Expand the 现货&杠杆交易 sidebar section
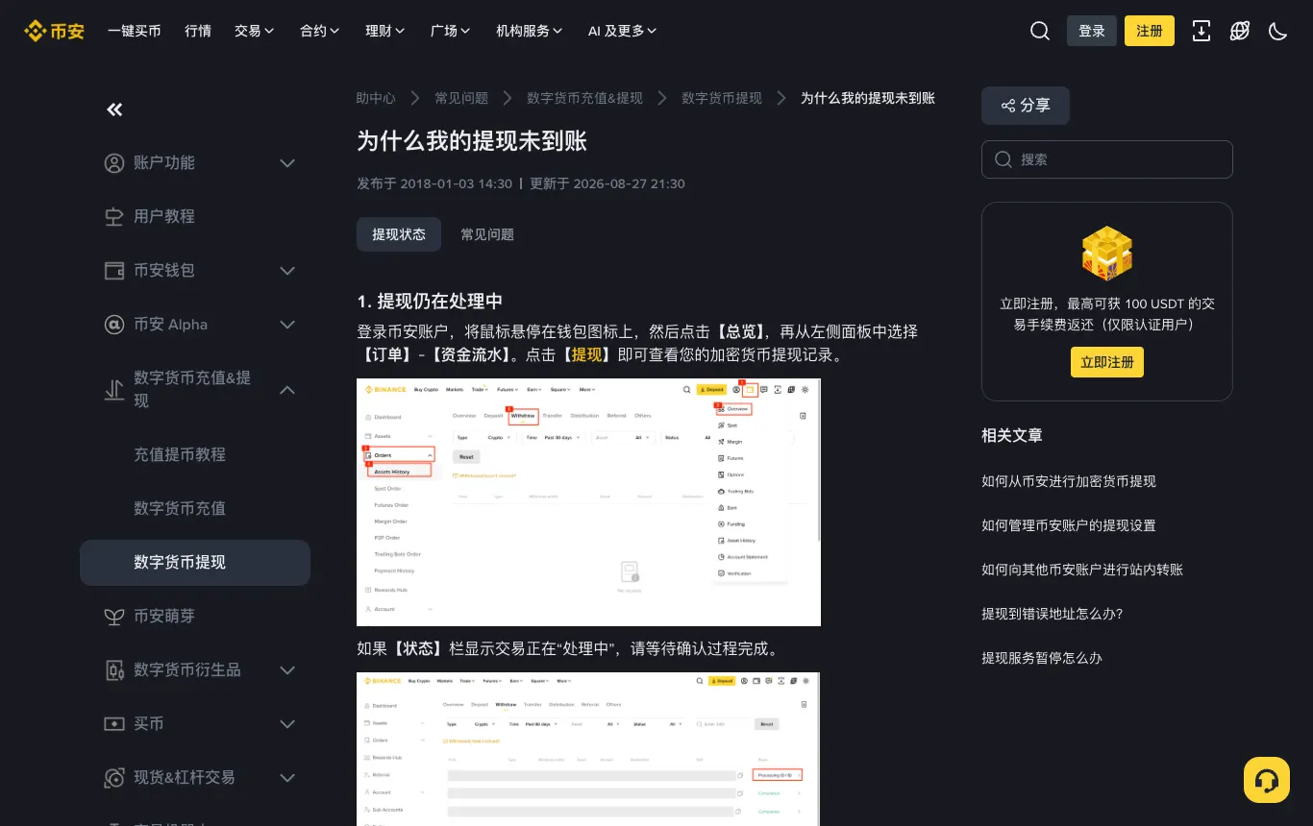The image size is (1313, 826). [x=287, y=778]
